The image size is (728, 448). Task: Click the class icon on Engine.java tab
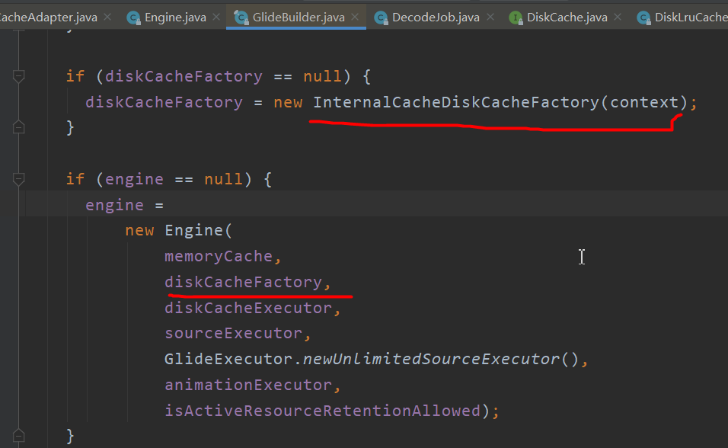click(x=135, y=15)
